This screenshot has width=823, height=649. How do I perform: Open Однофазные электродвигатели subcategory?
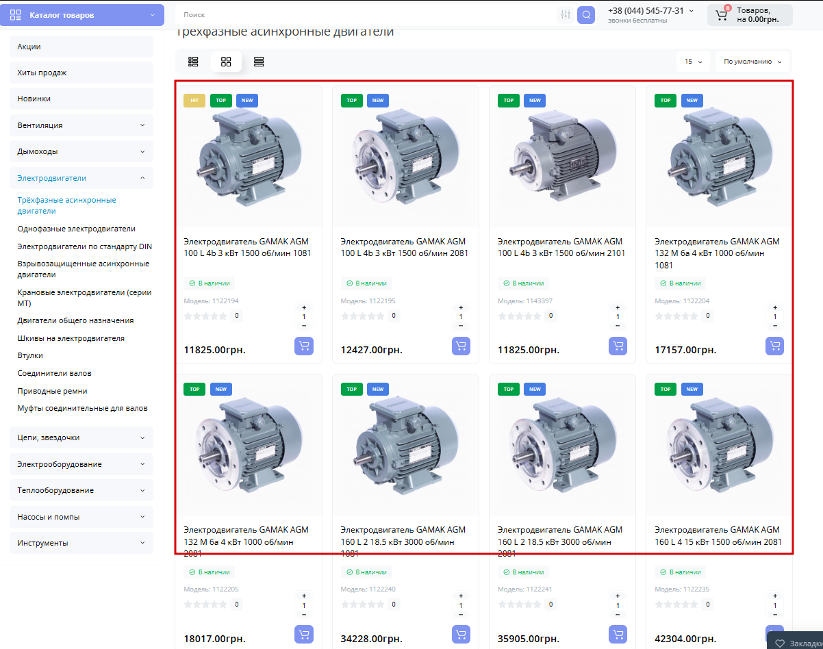coord(77,229)
